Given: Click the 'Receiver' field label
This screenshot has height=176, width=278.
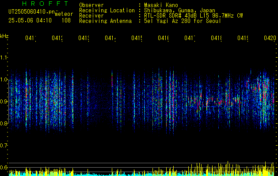Looking at the screenshot, I should point(91,16).
